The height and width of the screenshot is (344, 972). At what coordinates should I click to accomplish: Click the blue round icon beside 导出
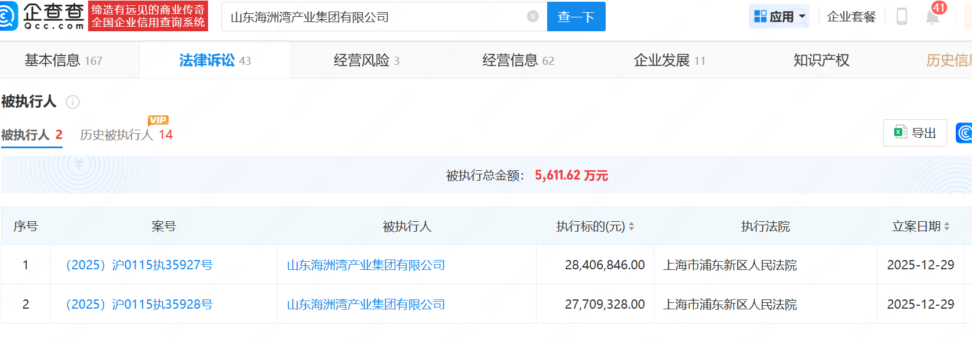pyautogui.click(x=964, y=133)
